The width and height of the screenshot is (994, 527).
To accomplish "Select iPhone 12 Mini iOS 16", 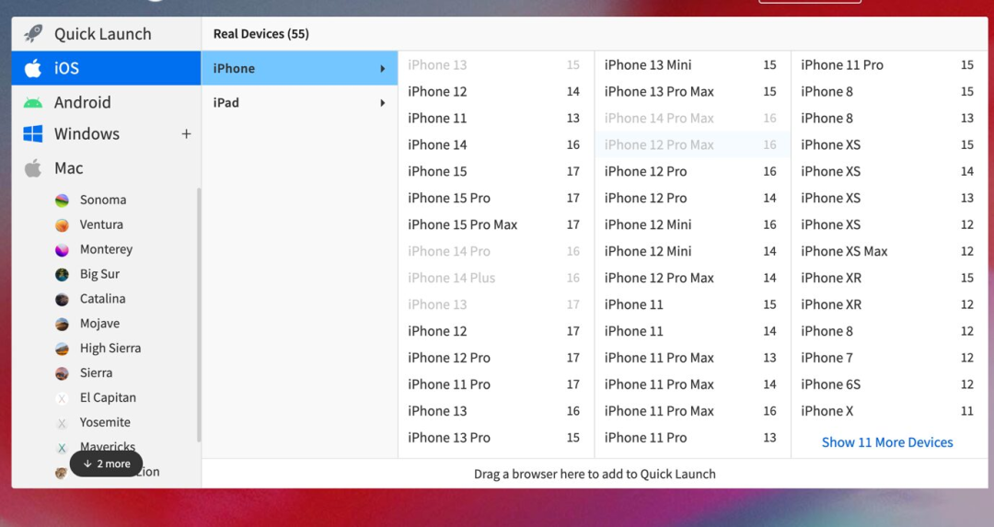I will 691,224.
